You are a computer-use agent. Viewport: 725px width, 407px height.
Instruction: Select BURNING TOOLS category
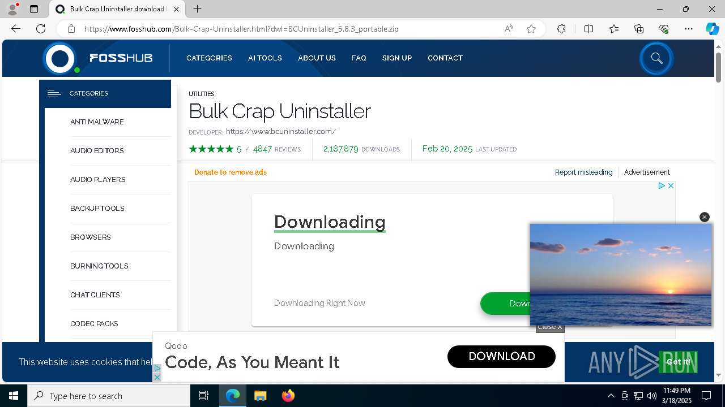tap(99, 266)
